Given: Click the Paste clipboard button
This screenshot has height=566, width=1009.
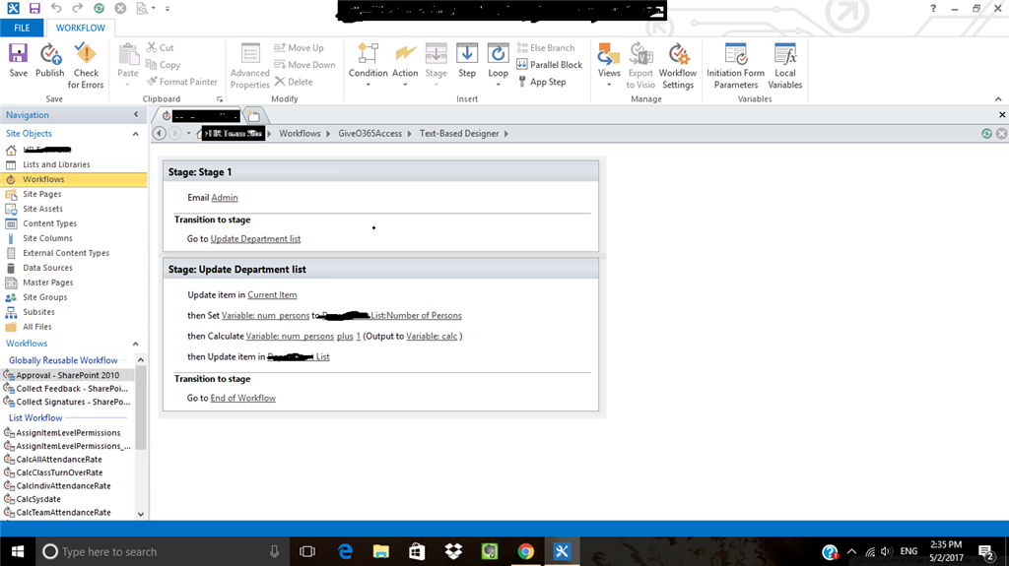Looking at the screenshot, I should coord(128,64).
